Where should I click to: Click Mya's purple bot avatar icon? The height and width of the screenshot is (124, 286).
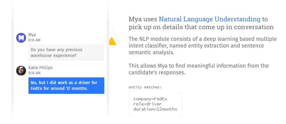point(21,38)
